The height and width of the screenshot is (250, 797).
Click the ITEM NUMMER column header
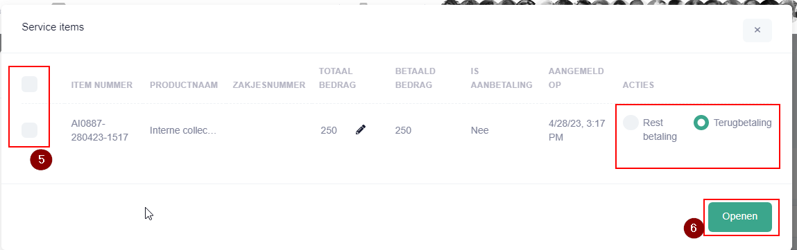point(102,85)
